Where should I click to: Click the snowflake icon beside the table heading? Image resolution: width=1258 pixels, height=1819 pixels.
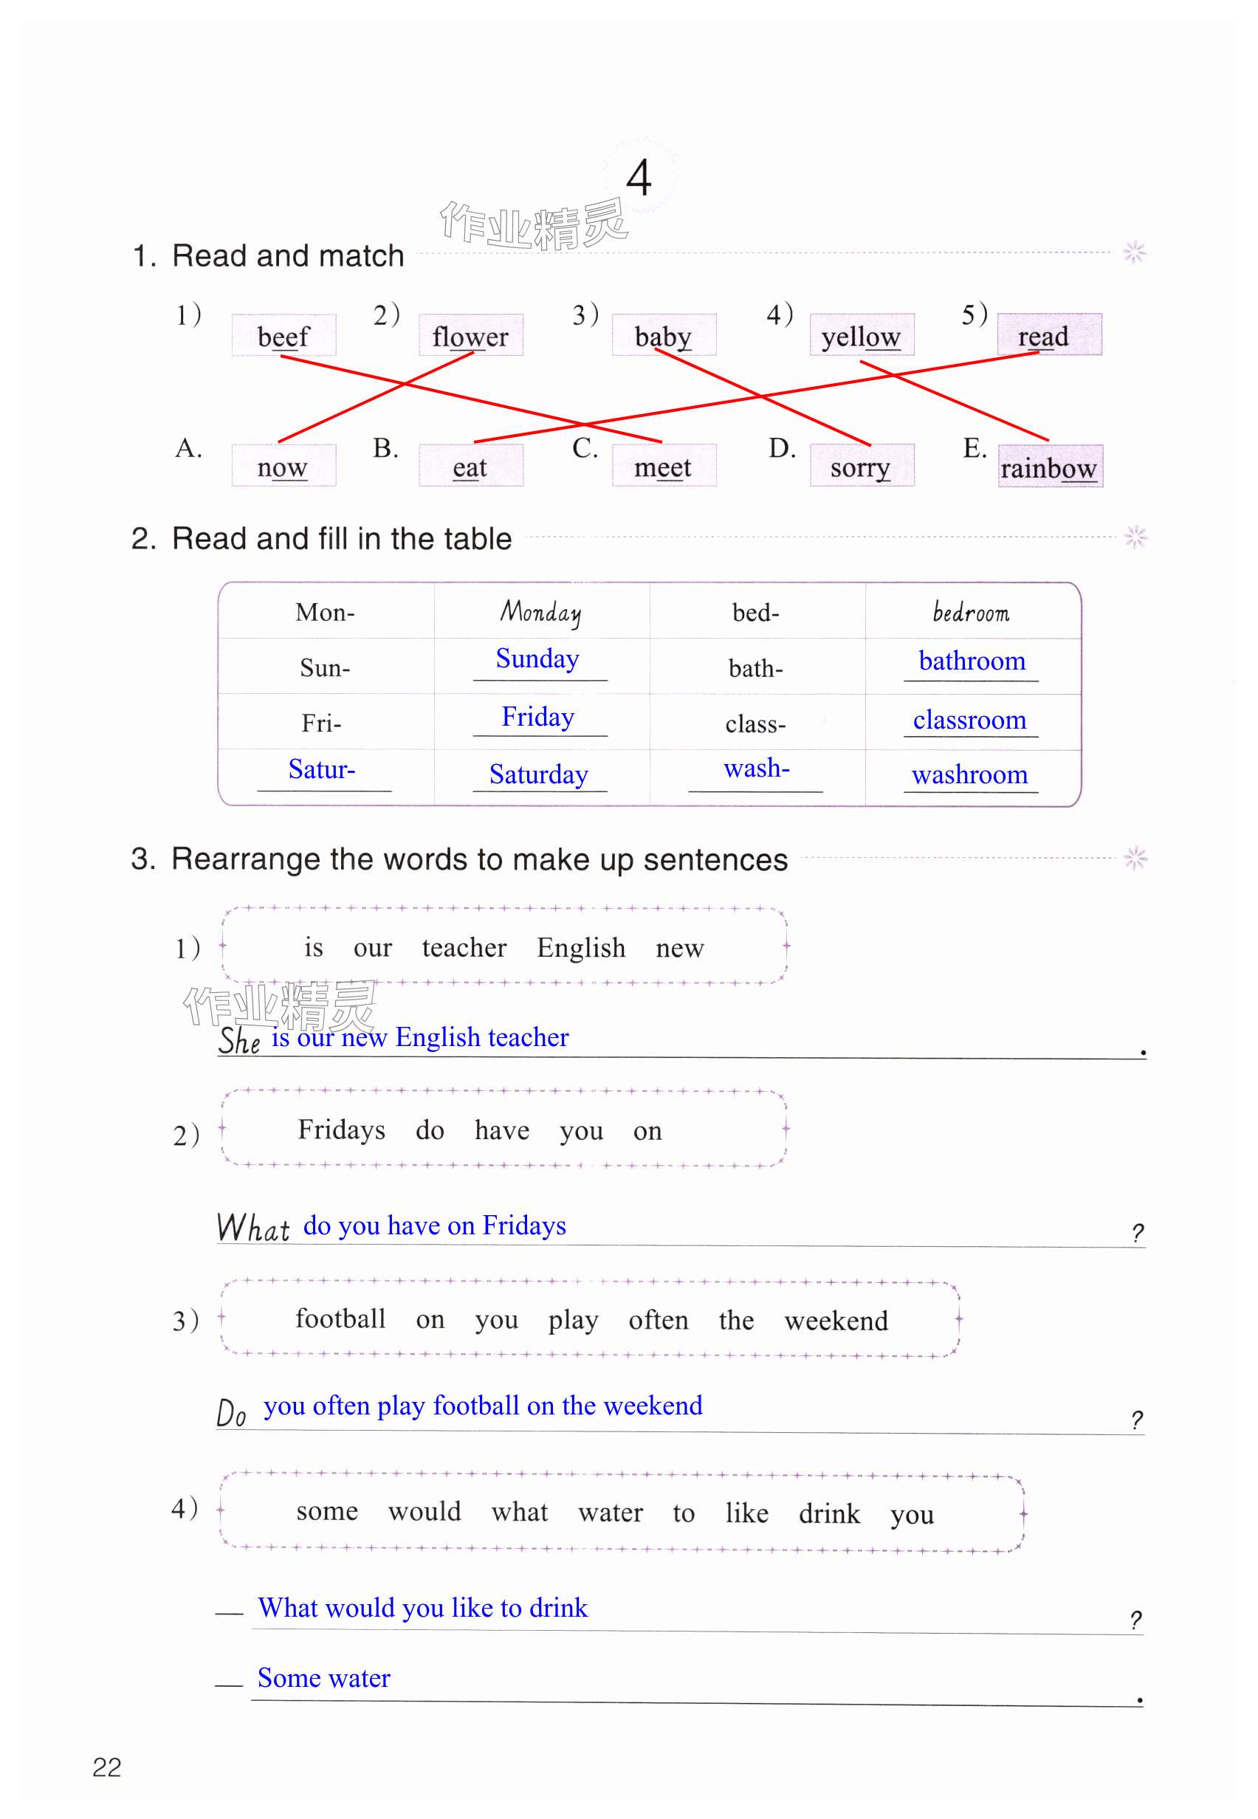click(x=1135, y=537)
